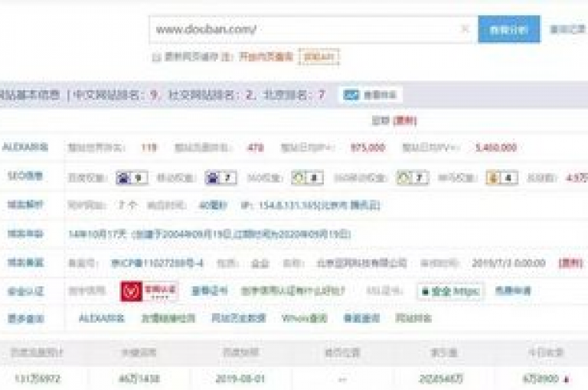Screen dimensions: 588x390
Task: Click the review date 2019/7/3 0:00:00
Action: pos(508,263)
